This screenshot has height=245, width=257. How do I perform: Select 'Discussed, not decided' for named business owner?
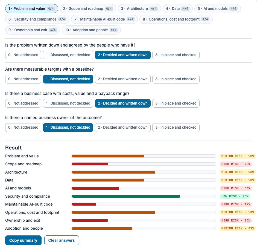(68, 128)
